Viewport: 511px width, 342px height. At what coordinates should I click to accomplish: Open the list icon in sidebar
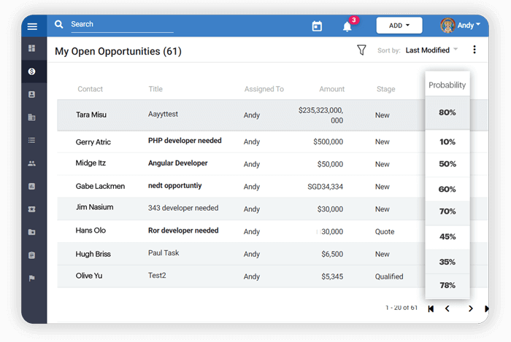pos(31,140)
